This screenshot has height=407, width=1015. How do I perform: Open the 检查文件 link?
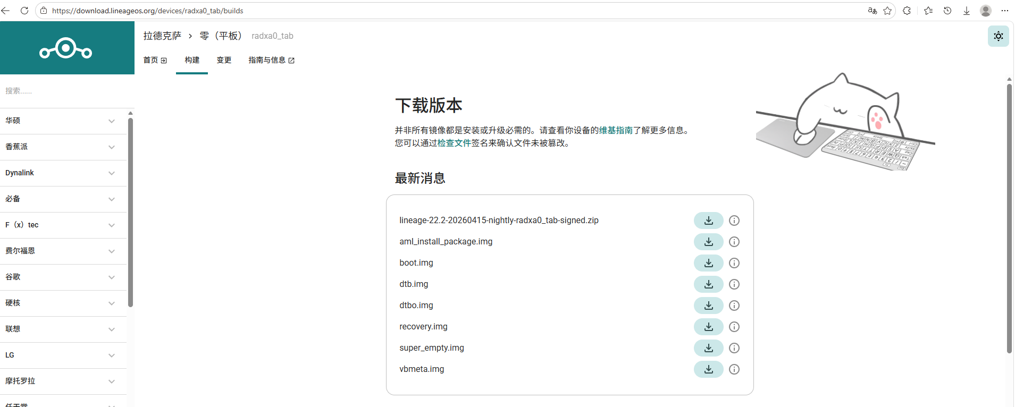454,143
